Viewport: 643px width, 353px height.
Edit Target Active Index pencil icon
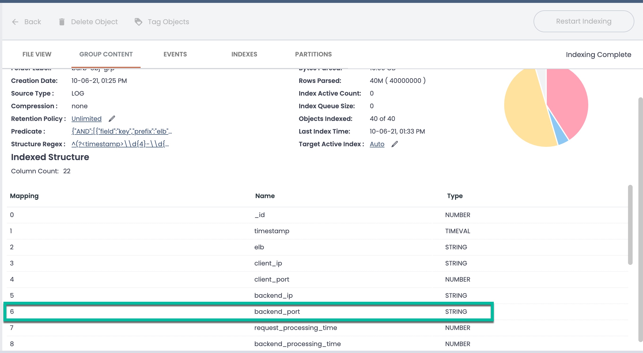pos(395,144)
